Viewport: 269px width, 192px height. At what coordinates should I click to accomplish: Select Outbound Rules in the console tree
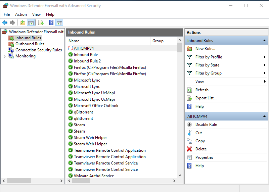30,44
